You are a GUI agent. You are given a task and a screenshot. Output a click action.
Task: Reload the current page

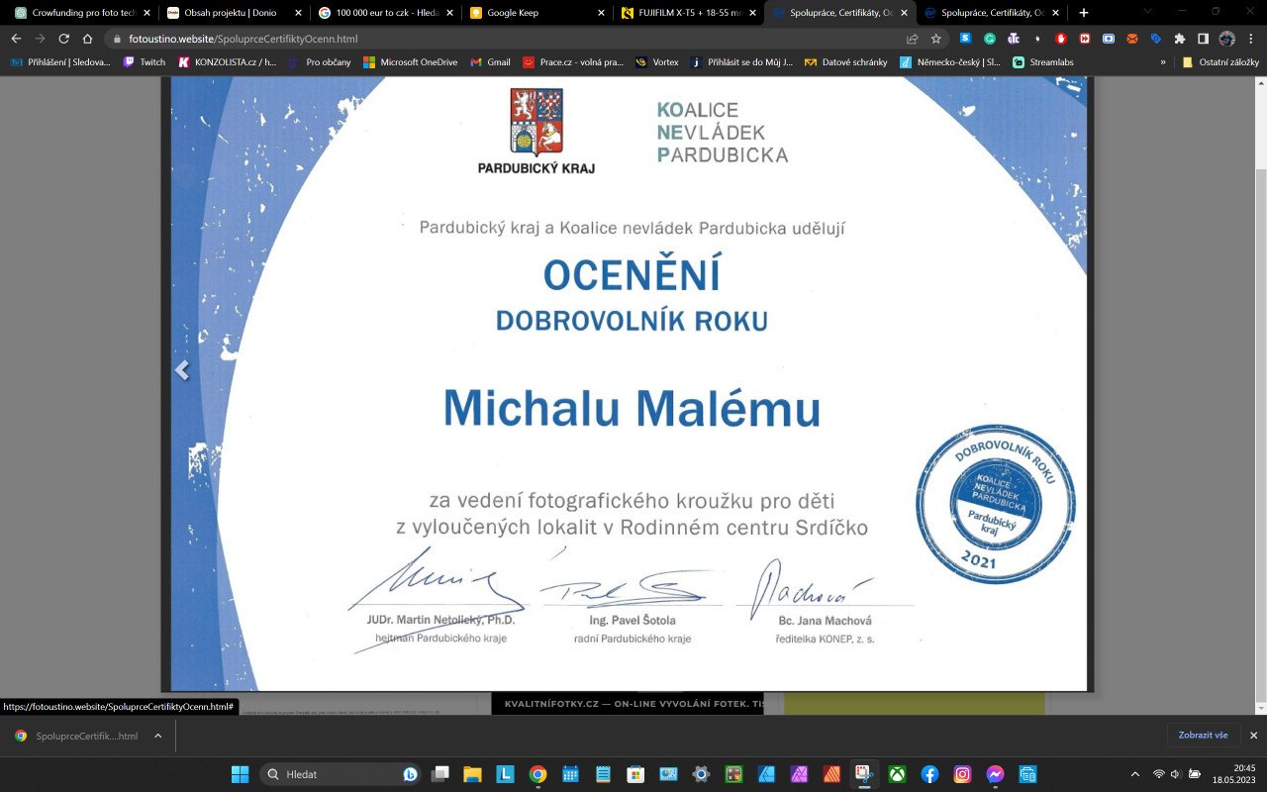click(64, 39)
